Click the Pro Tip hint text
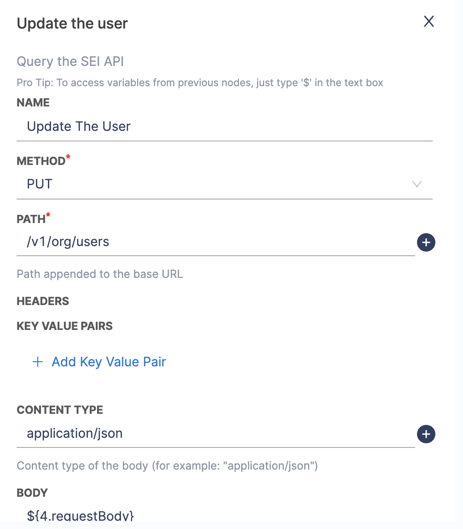463x529 pixels. tap(200, 83)
